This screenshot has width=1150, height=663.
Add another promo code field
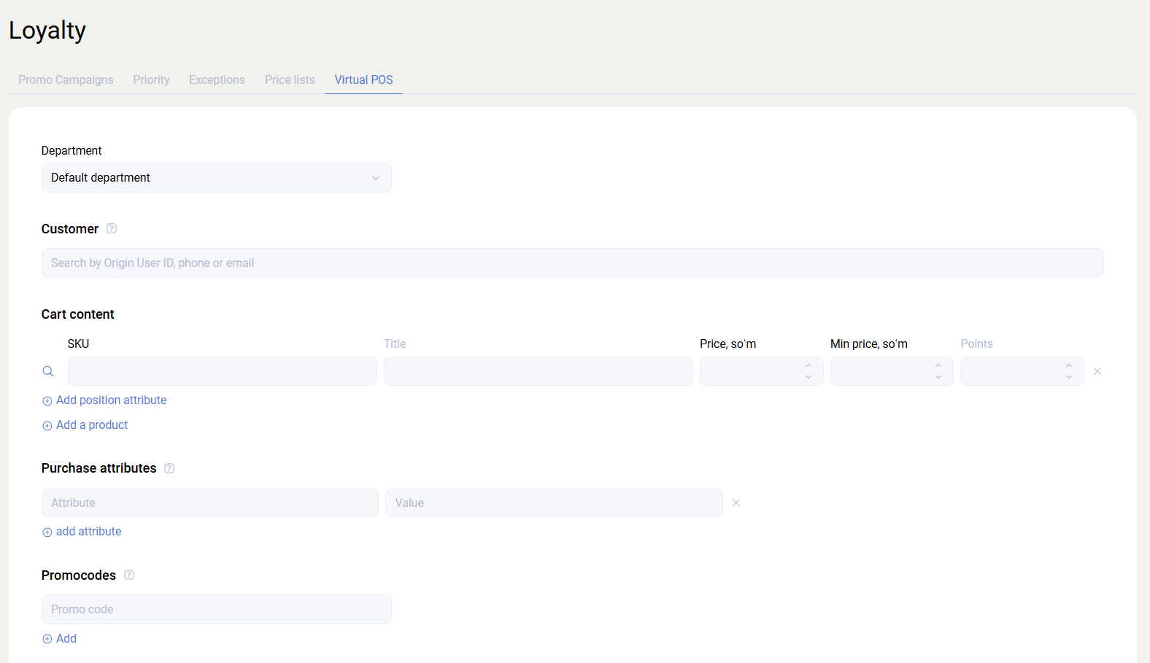[66, 638]
